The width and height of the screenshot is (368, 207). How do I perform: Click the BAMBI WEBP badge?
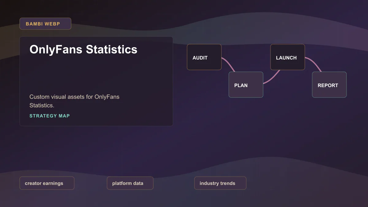pos(45,24)
